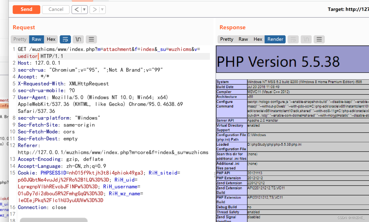This screenshot has height=222, width=369.
Task: Click the Host: 127.0.0.1 header line
Action: pyautogui.click(x=39, y=63)
